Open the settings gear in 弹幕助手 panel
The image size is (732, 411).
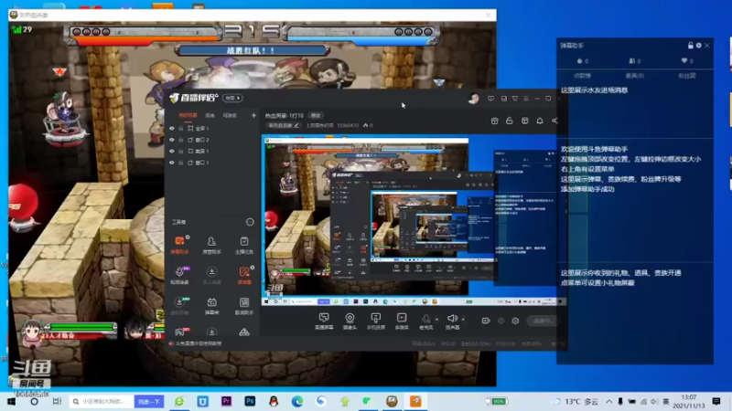(x=698, y=45)
